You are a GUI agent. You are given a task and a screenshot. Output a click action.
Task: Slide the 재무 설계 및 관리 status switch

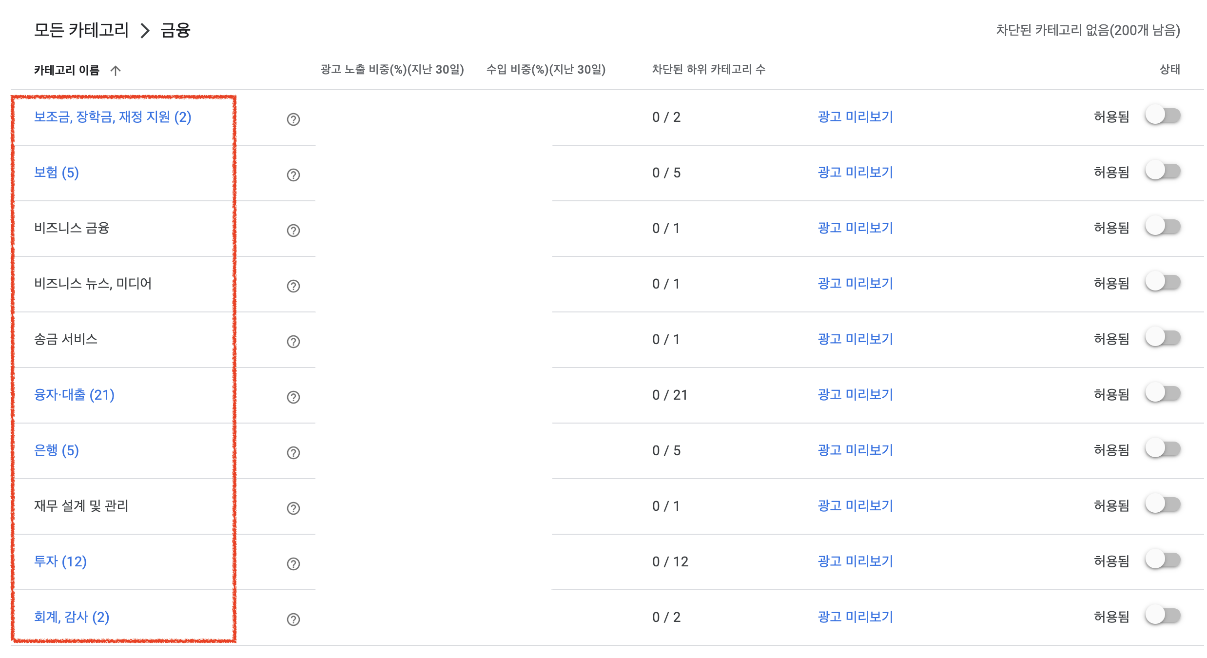click(1163, 504)
